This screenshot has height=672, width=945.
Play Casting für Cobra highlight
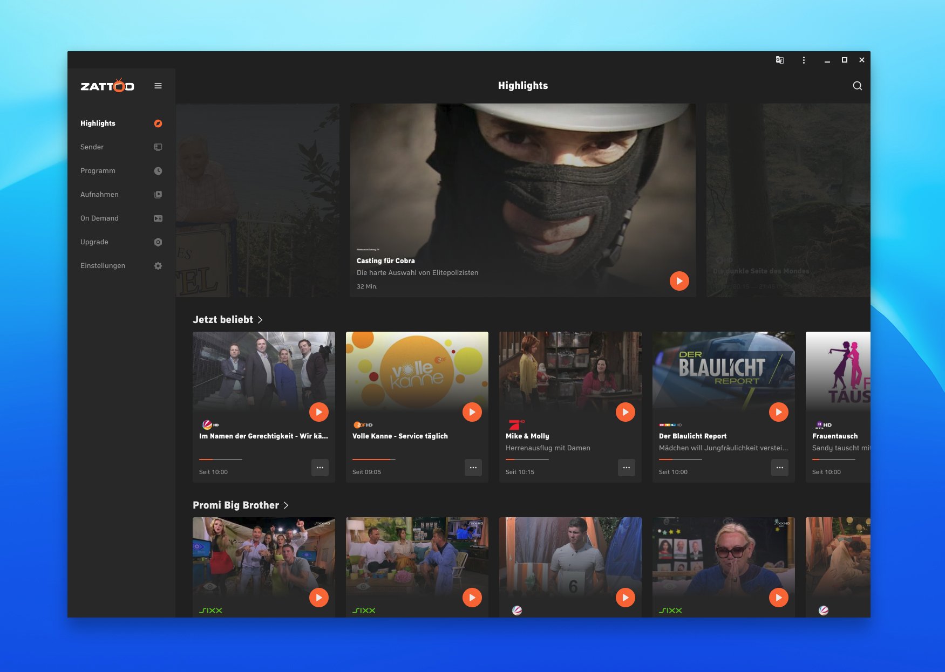pos(679,281)
